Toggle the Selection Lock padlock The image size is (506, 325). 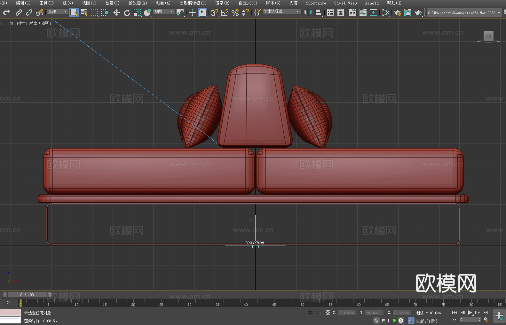pos(319,313)
